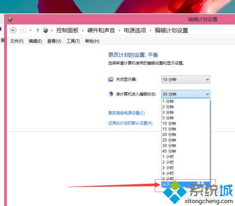235x206 pixels.
Task: Select 2 分钟 in the sleep list
Action: tap(186, 107)
